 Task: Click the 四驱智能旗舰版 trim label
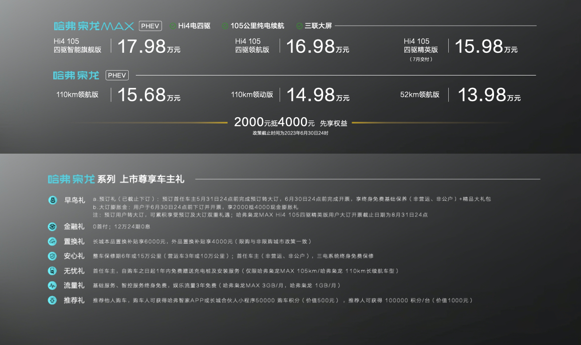click(x=78, y=50)
